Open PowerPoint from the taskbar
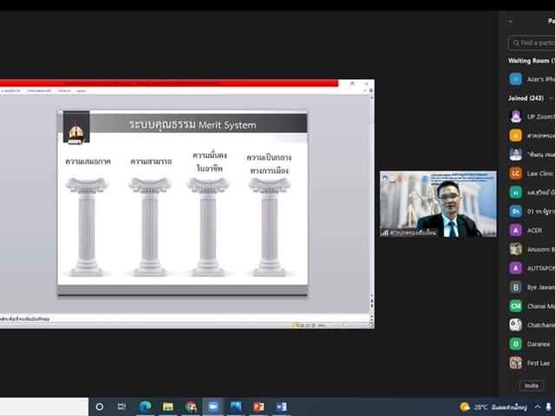Screen dimensions: 555x416 [x=258, y=406]
